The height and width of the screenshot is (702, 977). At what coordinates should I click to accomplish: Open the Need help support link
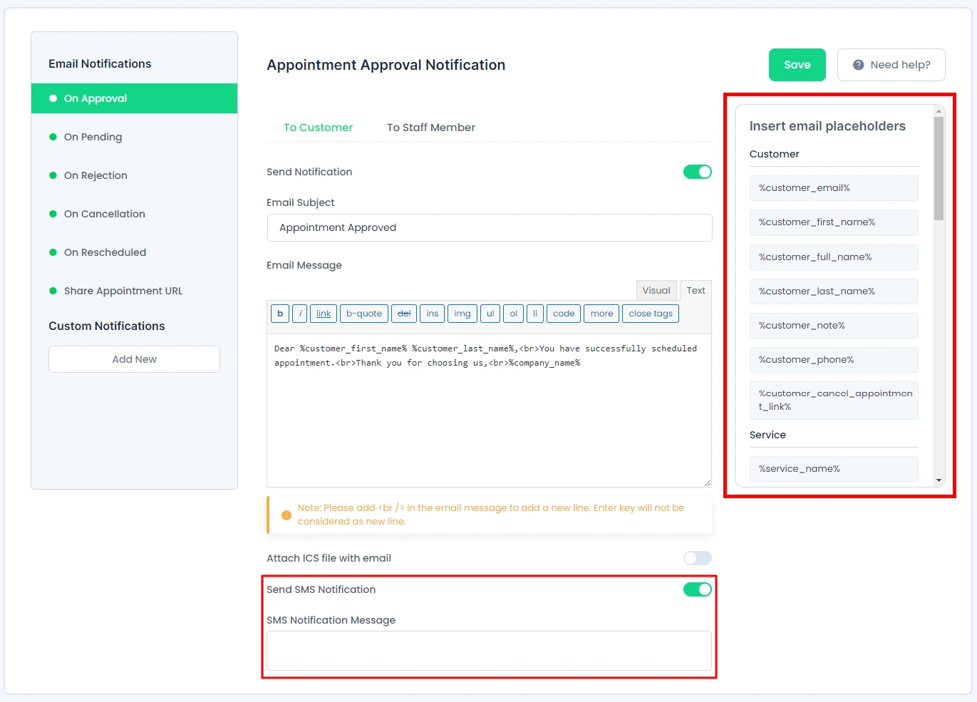pos(891,65)
